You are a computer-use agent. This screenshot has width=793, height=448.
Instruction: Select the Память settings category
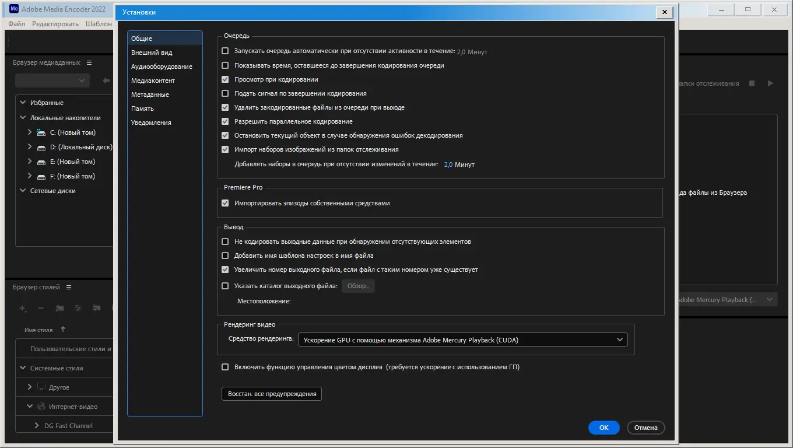point(165,108)
